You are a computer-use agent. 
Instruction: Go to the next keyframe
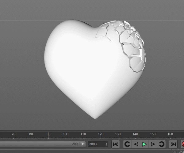[x=162, y=144]
